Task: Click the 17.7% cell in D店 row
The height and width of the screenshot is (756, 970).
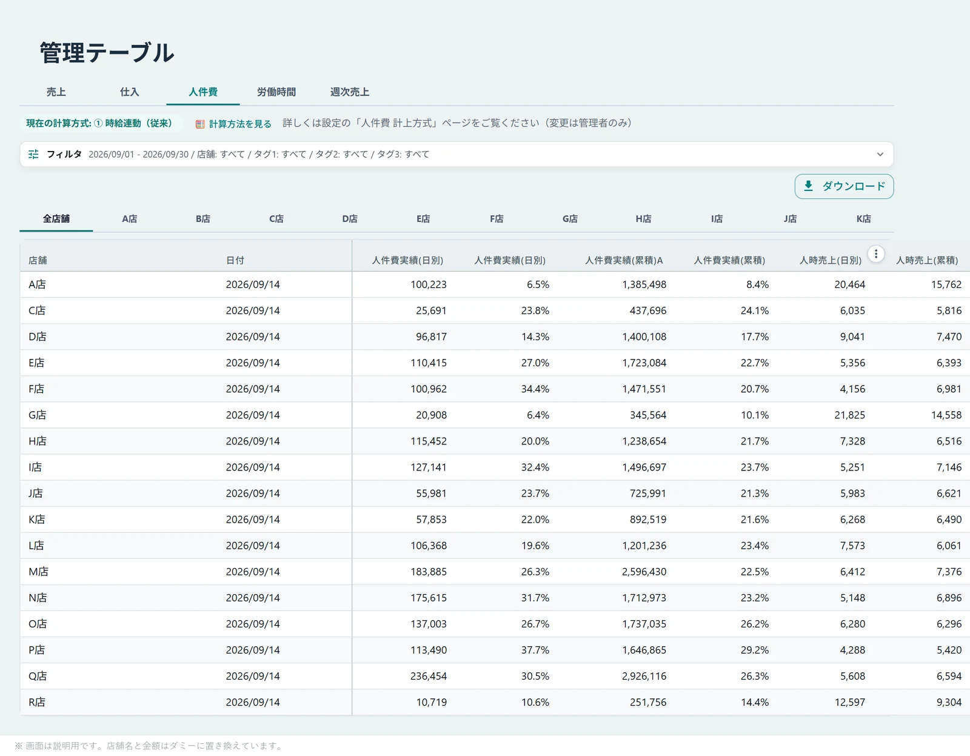Action: click(x=755, y=336)
